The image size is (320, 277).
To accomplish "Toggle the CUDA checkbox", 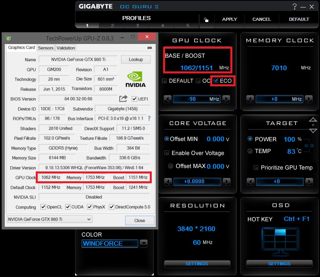I will point(68,207).
